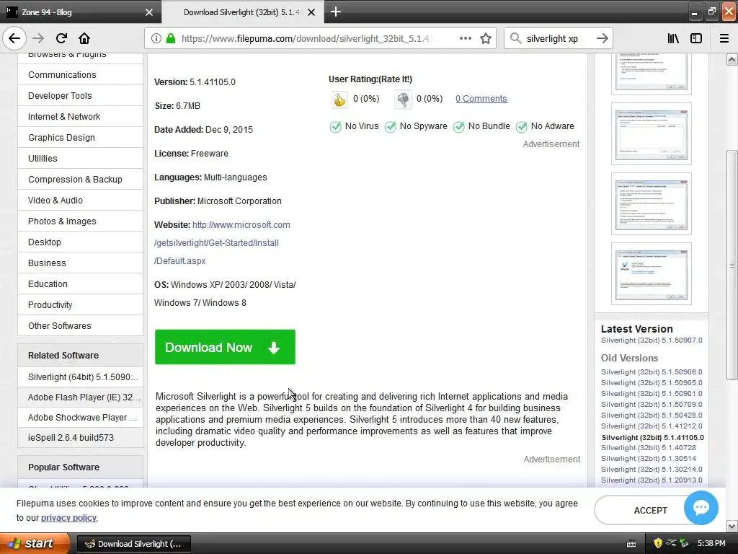Select the Video & Audio category
738x554 pixels.
81,201
